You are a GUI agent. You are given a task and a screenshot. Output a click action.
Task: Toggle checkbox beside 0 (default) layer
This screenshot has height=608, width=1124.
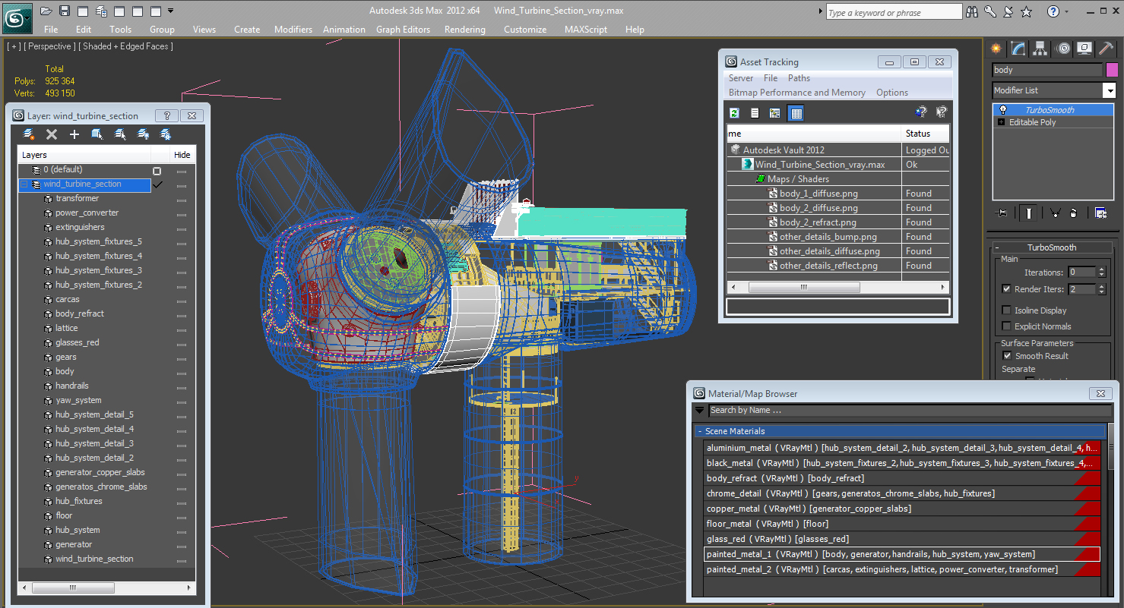157,171
